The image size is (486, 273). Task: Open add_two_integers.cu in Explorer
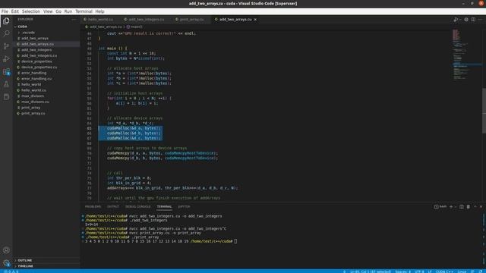[39, 55]
